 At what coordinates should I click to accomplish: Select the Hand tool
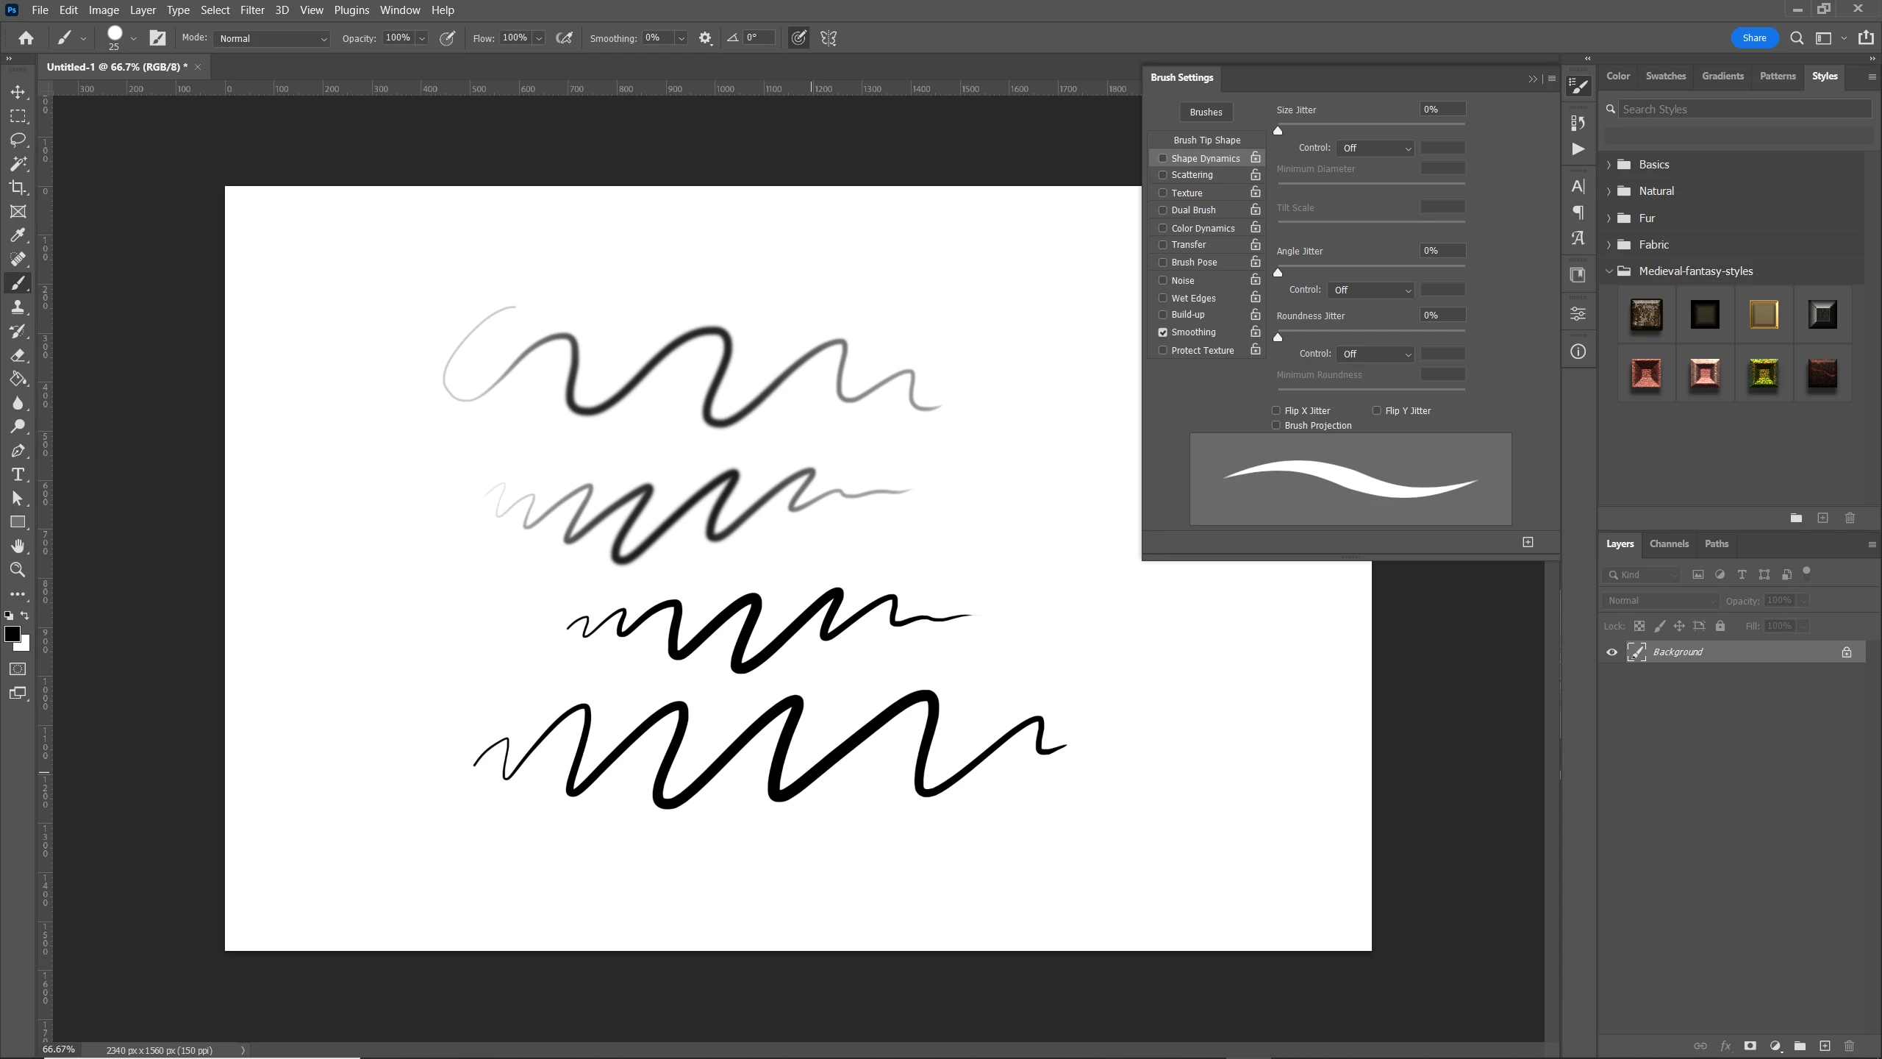[x=18, y=546]
